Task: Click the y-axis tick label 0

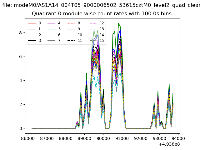Action: pos(20,128)
